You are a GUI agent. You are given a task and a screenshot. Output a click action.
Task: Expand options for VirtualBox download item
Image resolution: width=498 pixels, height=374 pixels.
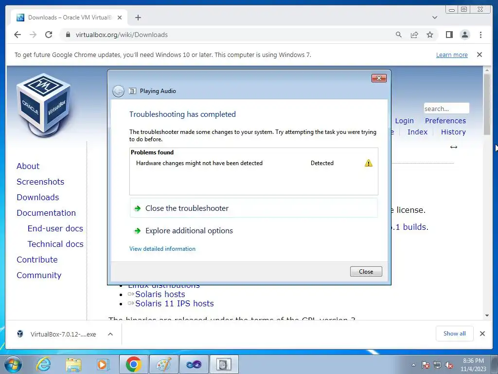(110, 334)
